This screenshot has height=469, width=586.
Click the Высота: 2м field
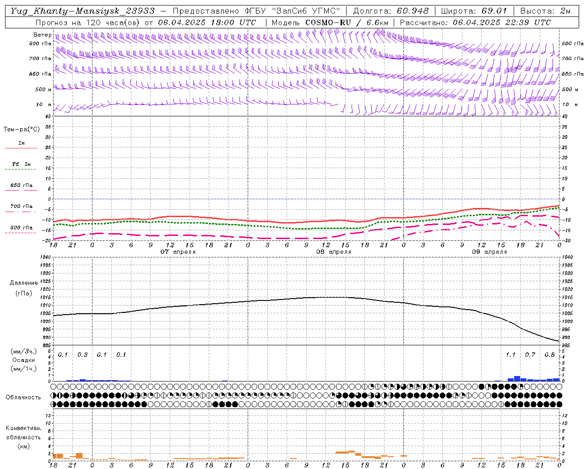pyautogui.click(x=546, y=11)
